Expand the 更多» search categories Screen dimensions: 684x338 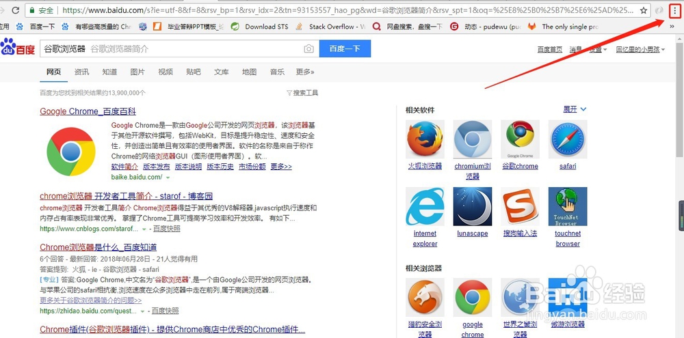coord(305,72)
